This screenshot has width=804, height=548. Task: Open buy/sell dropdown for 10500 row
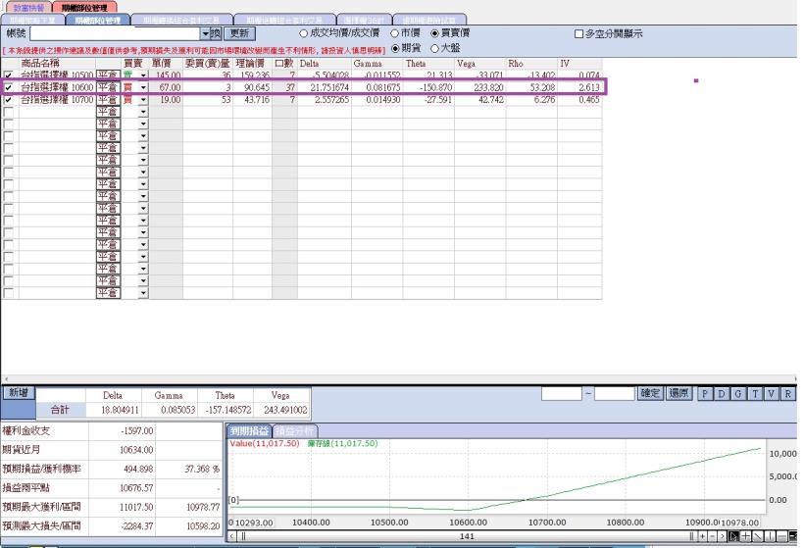[x=143, y=75]
